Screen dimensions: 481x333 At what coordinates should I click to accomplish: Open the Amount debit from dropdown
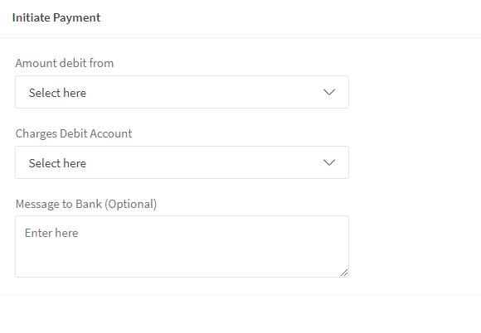182,92
